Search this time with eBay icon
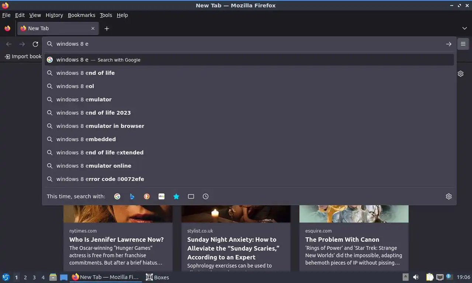 [x=162, y=196]
